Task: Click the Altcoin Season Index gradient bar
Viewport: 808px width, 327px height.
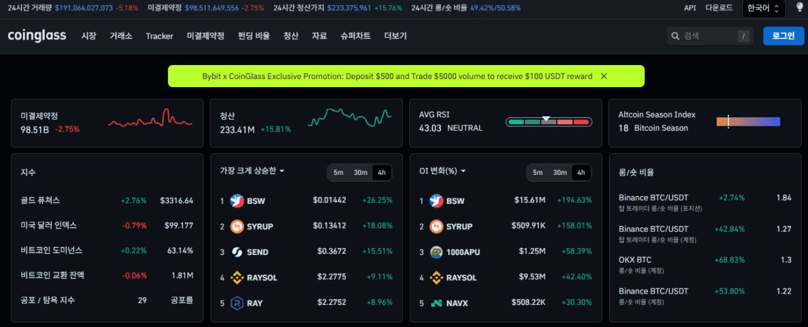Action: (748, 121)
